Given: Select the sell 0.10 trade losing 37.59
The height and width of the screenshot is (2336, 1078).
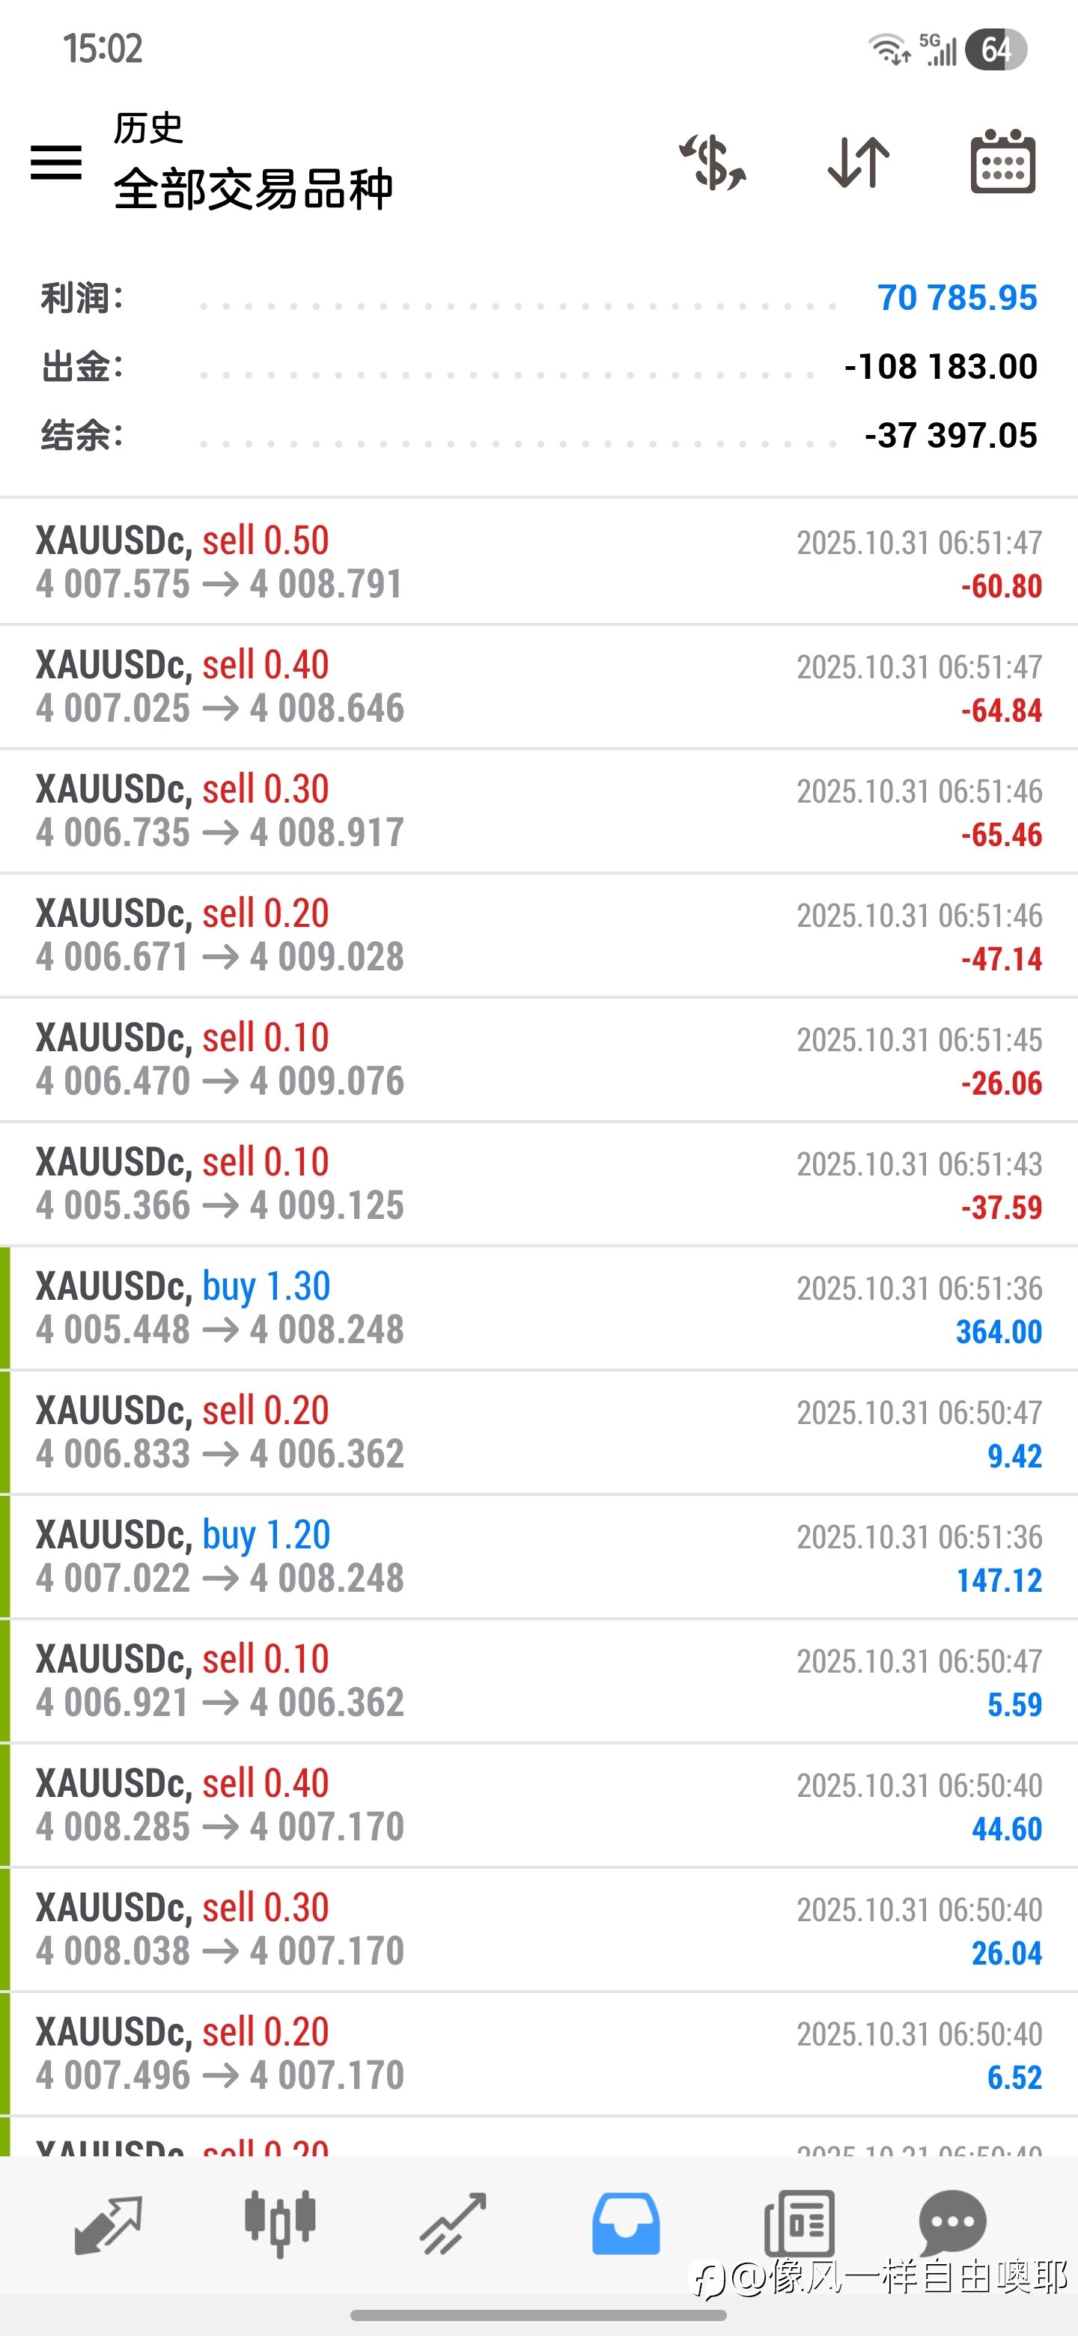Looking at the screenshot, I should (538, 1184).
